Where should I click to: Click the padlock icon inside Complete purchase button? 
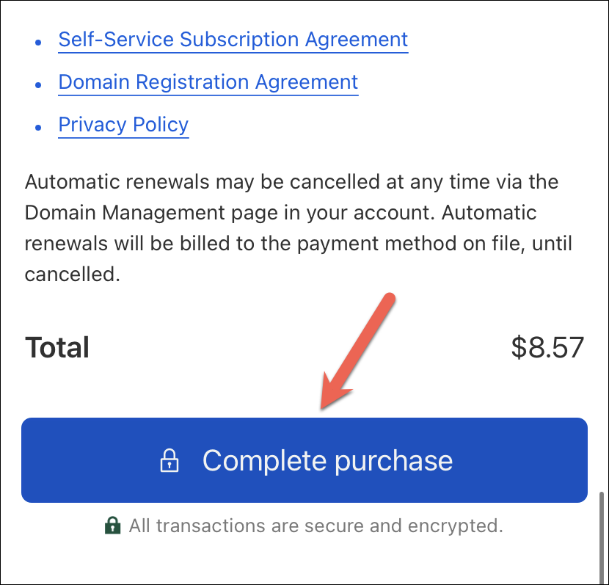click(x=169, y=461)
